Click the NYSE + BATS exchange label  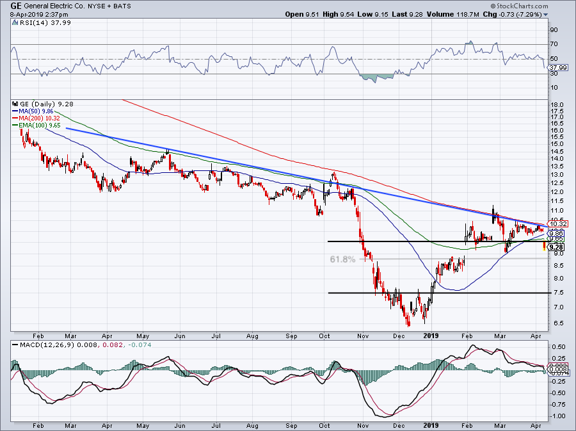(109, 6)
